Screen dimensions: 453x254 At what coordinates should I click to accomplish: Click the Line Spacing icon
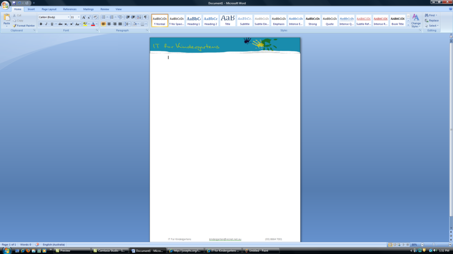[127, 24]
